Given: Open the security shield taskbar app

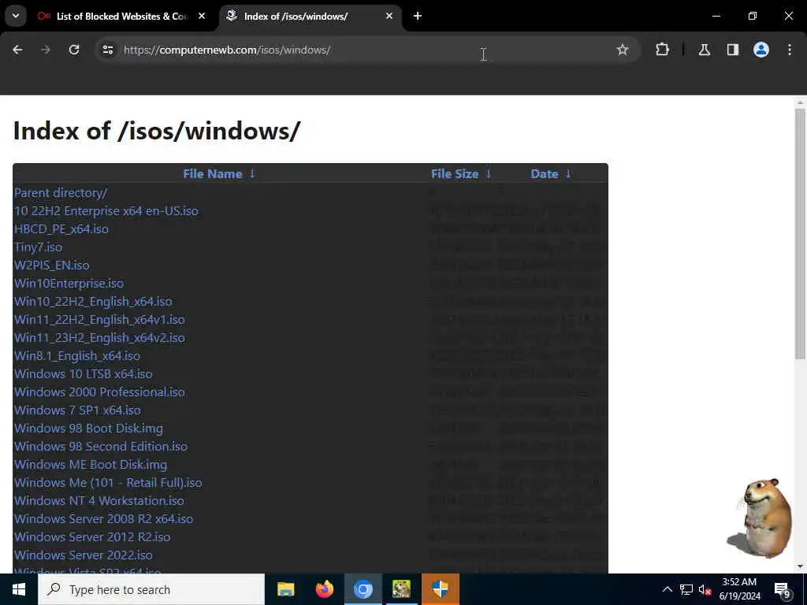Looking at the screenshot, I should [x=440, y=589].
